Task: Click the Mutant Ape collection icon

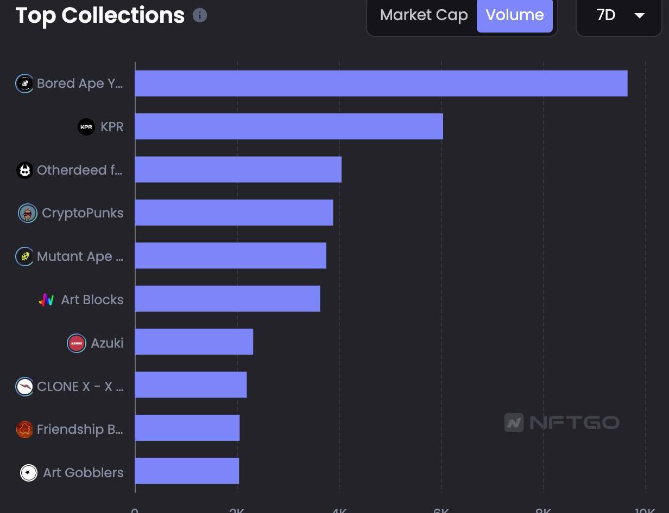Action: pos(24,256)
